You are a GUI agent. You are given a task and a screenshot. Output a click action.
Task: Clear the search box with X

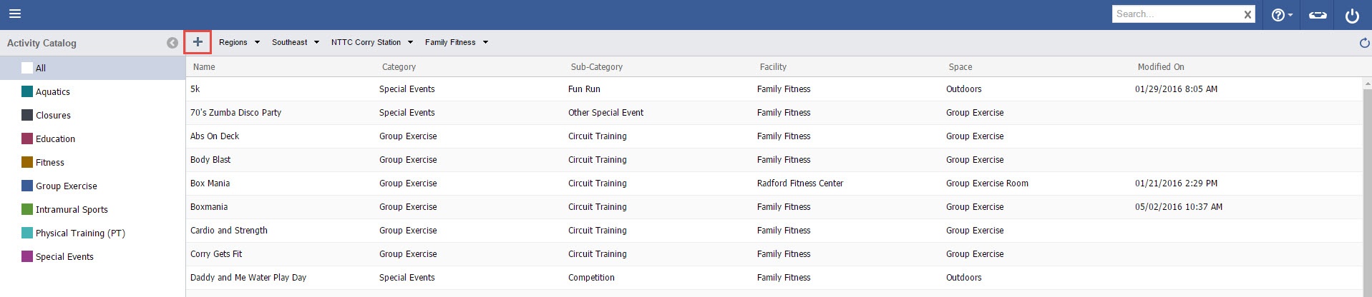[x=1247, y=14]
